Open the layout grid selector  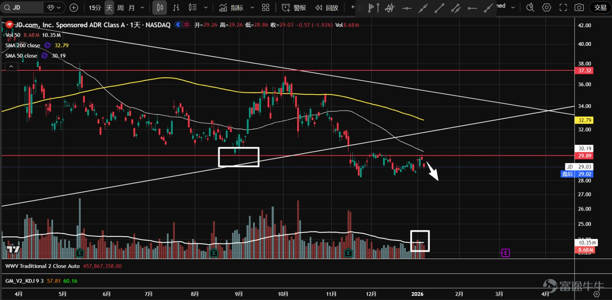pyautogui.click(x=266, y=8)
